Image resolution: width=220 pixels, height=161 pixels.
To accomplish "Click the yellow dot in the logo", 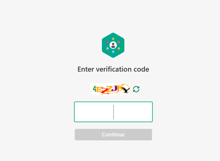I will coord(119,48).
